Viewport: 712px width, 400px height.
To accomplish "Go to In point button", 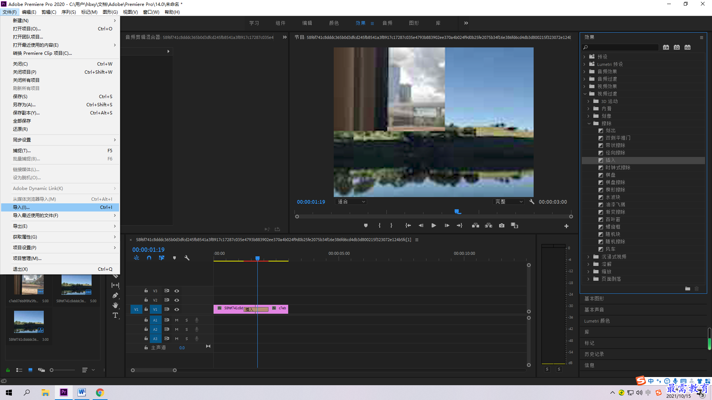I will tap(408, 226).
